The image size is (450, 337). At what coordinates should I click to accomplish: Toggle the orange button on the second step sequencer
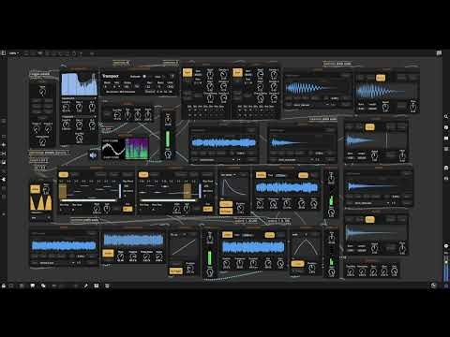[x=143, y=175]
